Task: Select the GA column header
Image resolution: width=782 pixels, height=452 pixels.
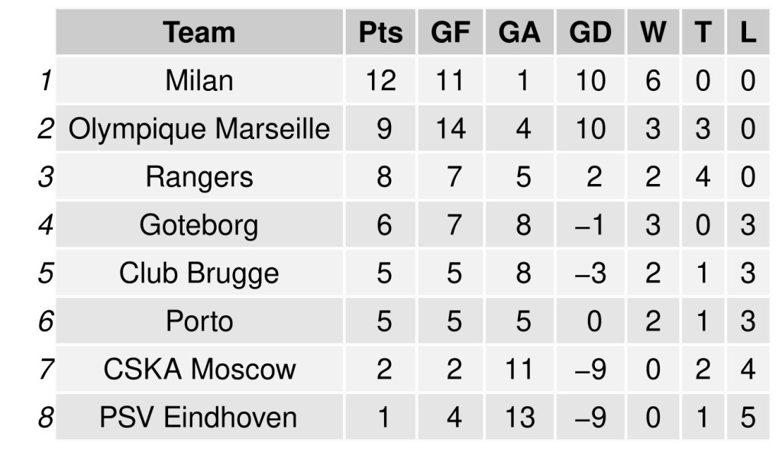Action: pos(519,33)
